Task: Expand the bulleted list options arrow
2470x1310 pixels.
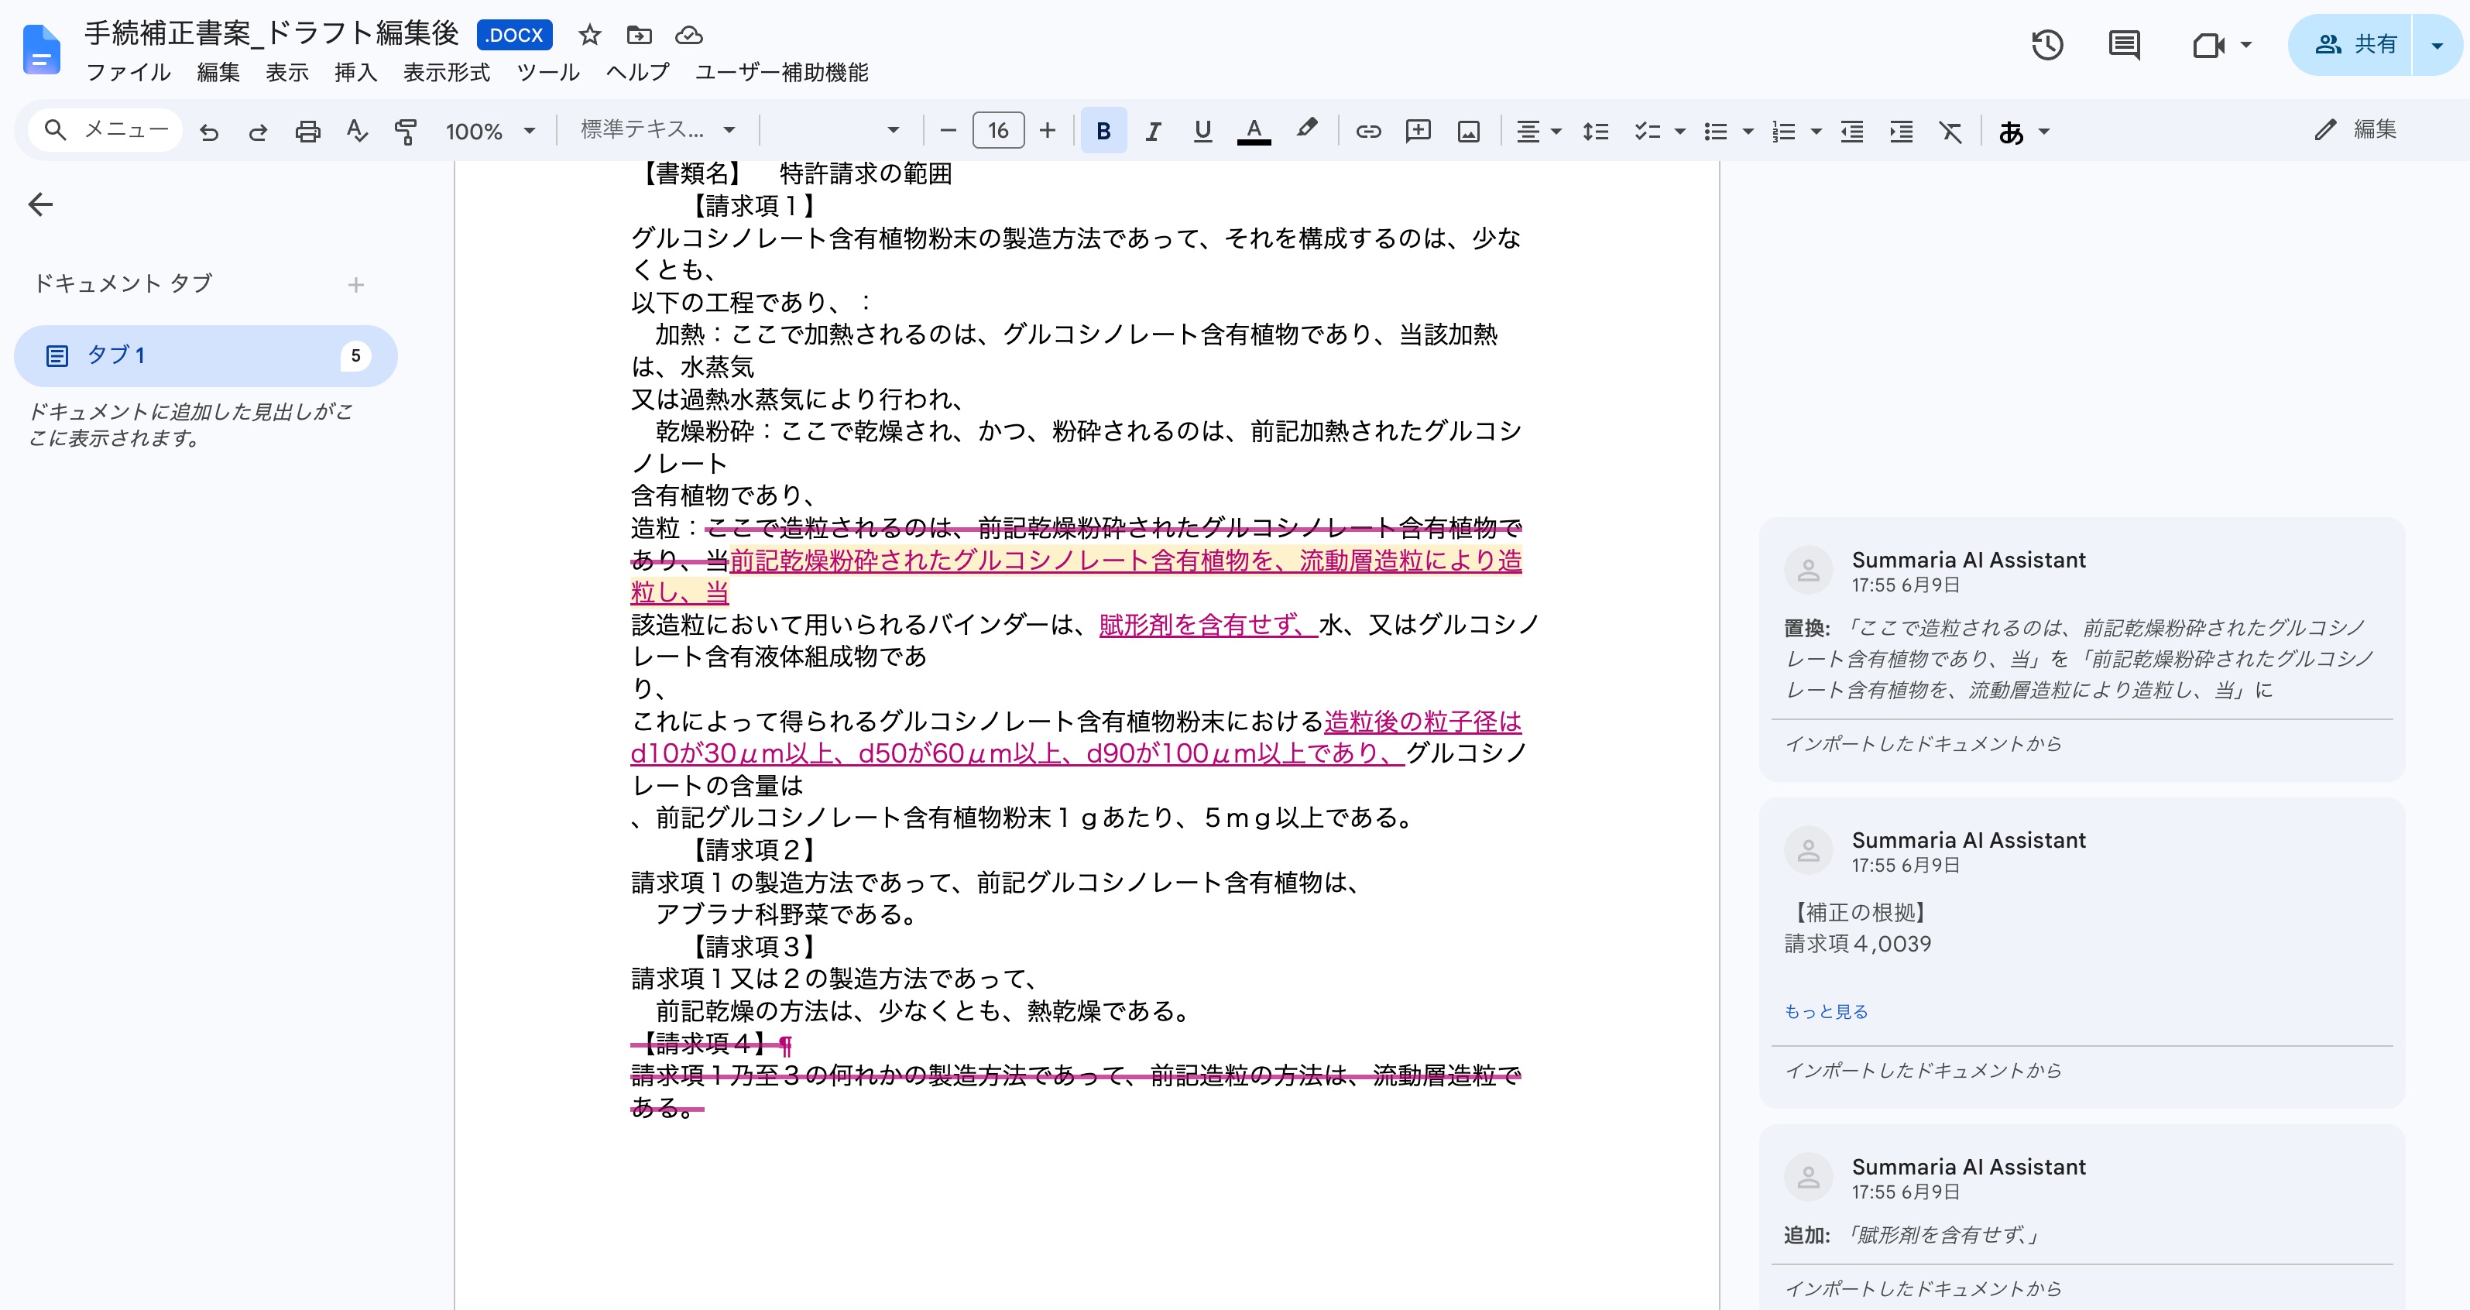Action: click(x=1748, y=132)
